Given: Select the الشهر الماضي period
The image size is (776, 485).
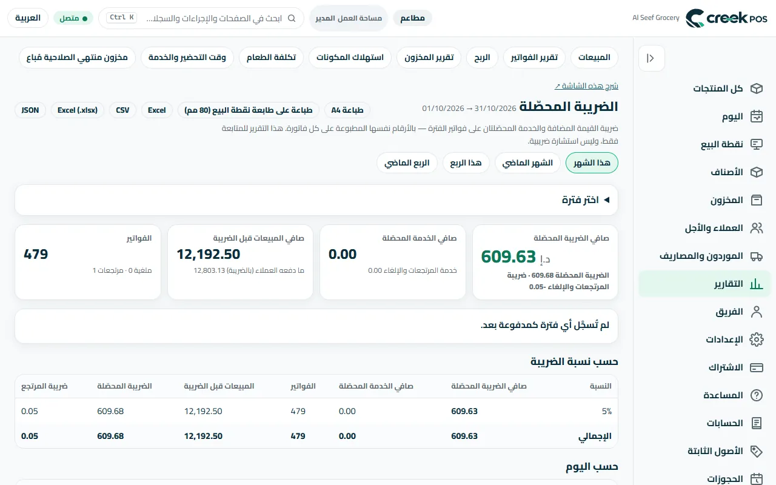Looking at the screenshot, I should coord(527,163).
